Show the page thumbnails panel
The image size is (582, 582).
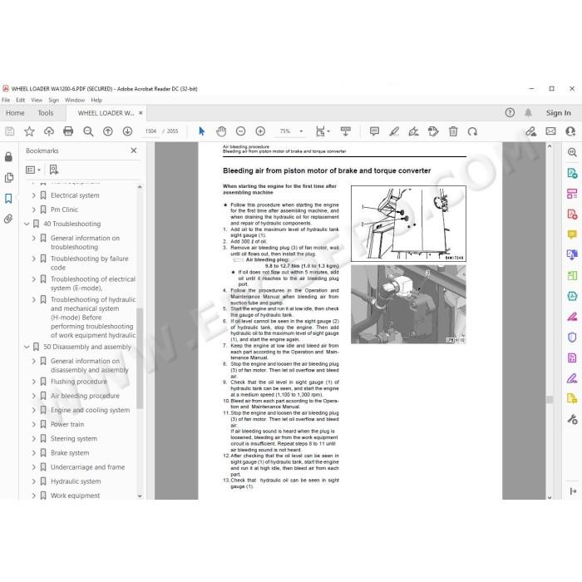pyautogui.click(x=8, y=178)
